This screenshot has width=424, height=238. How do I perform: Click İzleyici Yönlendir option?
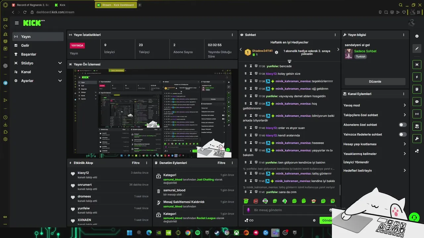356,162
